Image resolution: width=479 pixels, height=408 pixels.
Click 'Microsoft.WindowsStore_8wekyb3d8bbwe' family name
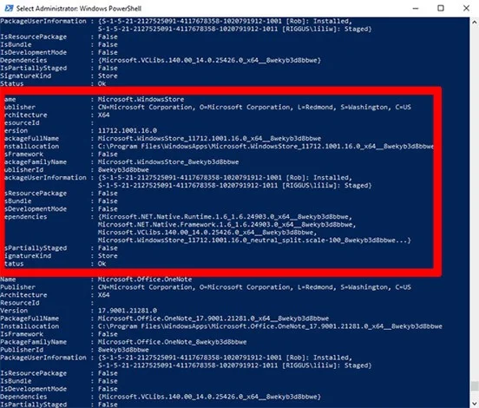coord(168,162)
